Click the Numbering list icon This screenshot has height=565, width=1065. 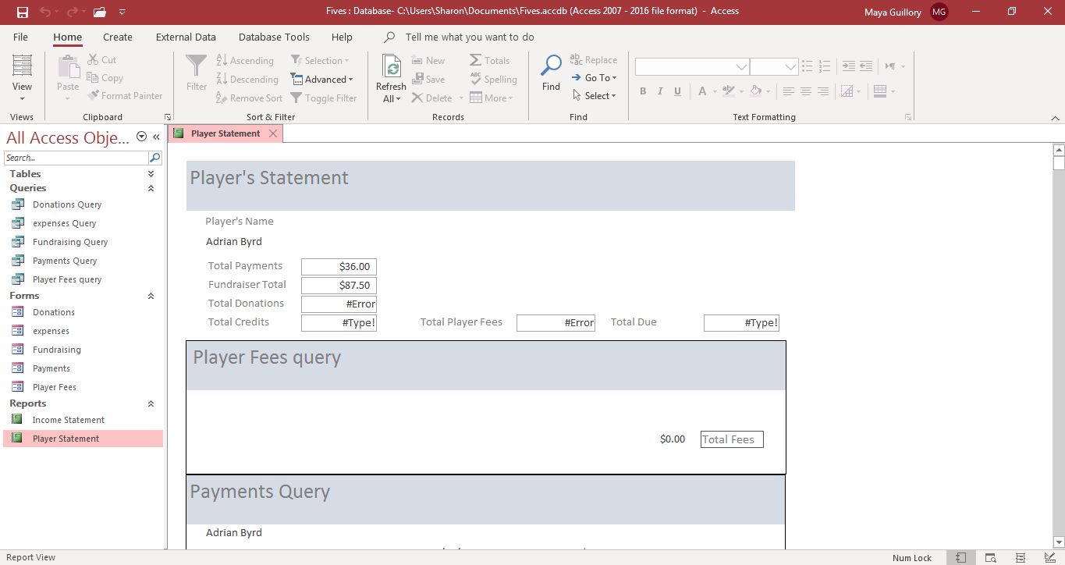click(x=825, y=66)
